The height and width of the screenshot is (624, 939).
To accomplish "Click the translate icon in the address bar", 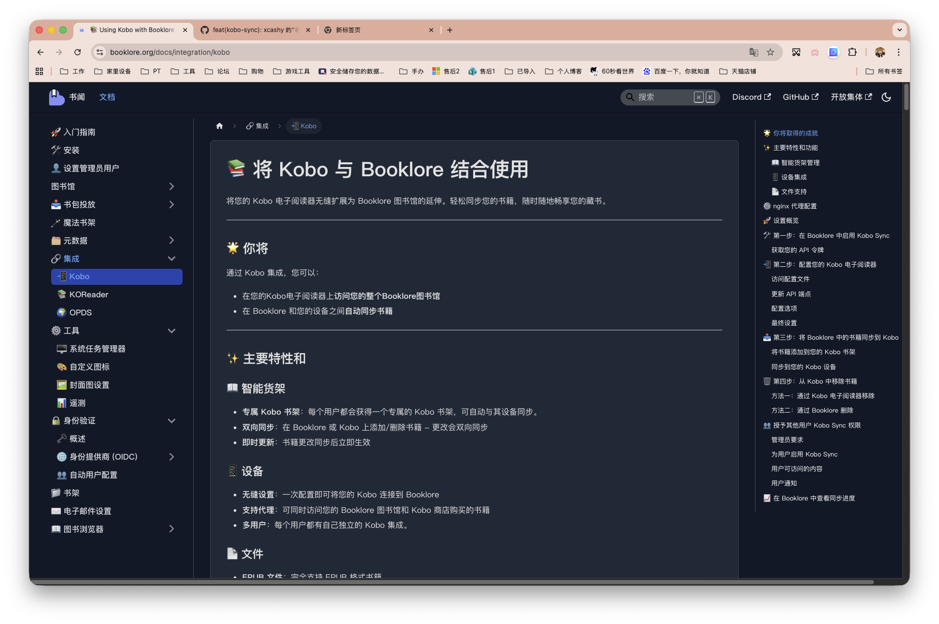I will pyautogui.click(x=754, y=52).
